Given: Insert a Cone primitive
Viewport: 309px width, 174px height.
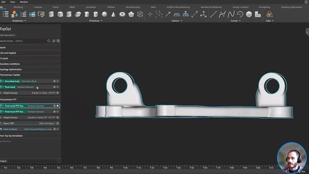Looking at the screenshot, I should [x=113, y=14].
